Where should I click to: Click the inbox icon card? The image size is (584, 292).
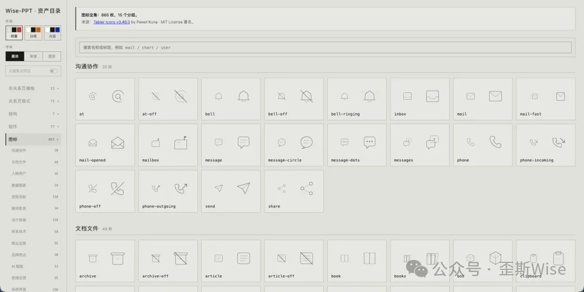point(420,99)
